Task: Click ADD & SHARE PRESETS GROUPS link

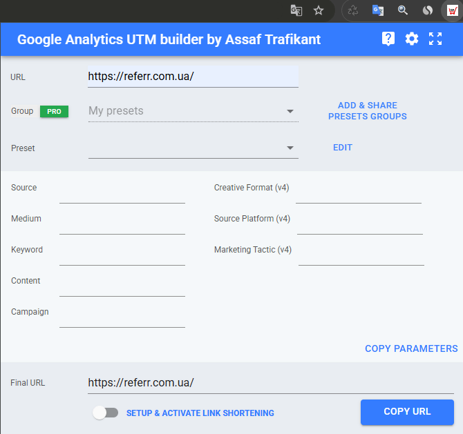Action: click(x=368, y=111)
